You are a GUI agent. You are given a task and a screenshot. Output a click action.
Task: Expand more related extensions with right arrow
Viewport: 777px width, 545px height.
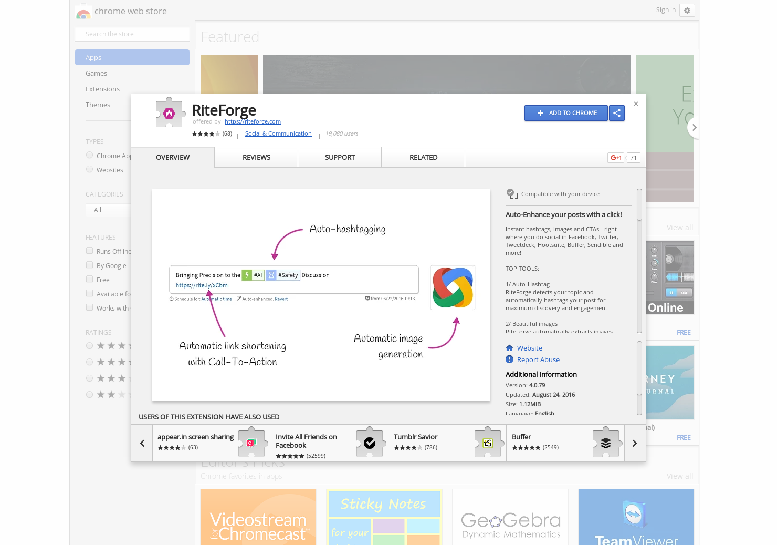coord(634,443)
